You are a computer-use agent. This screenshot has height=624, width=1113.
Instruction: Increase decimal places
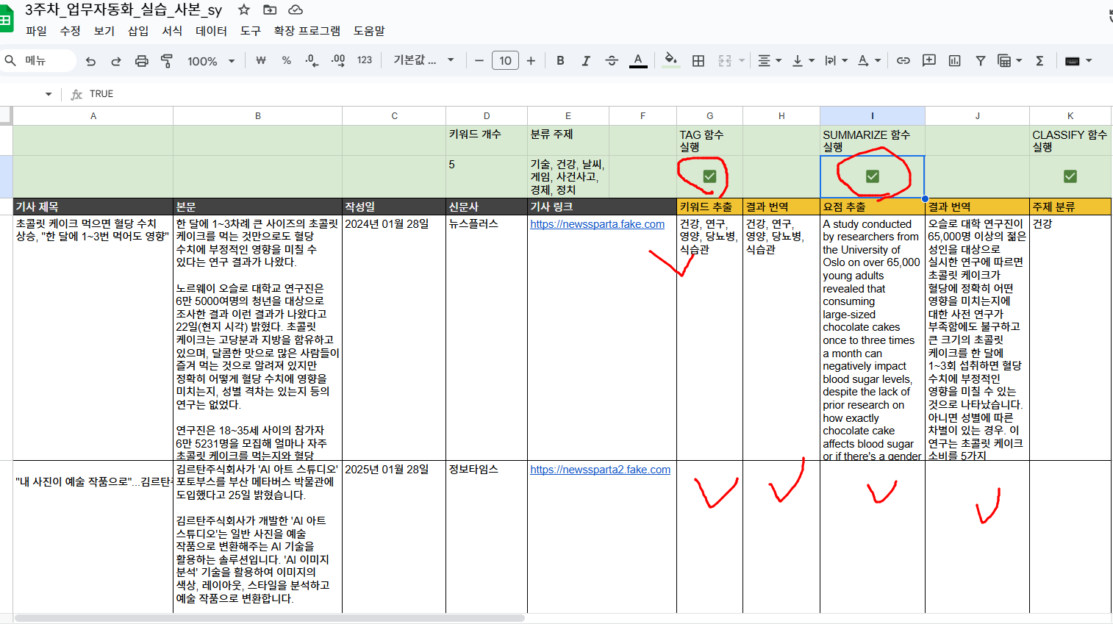[x=338, y=60]
